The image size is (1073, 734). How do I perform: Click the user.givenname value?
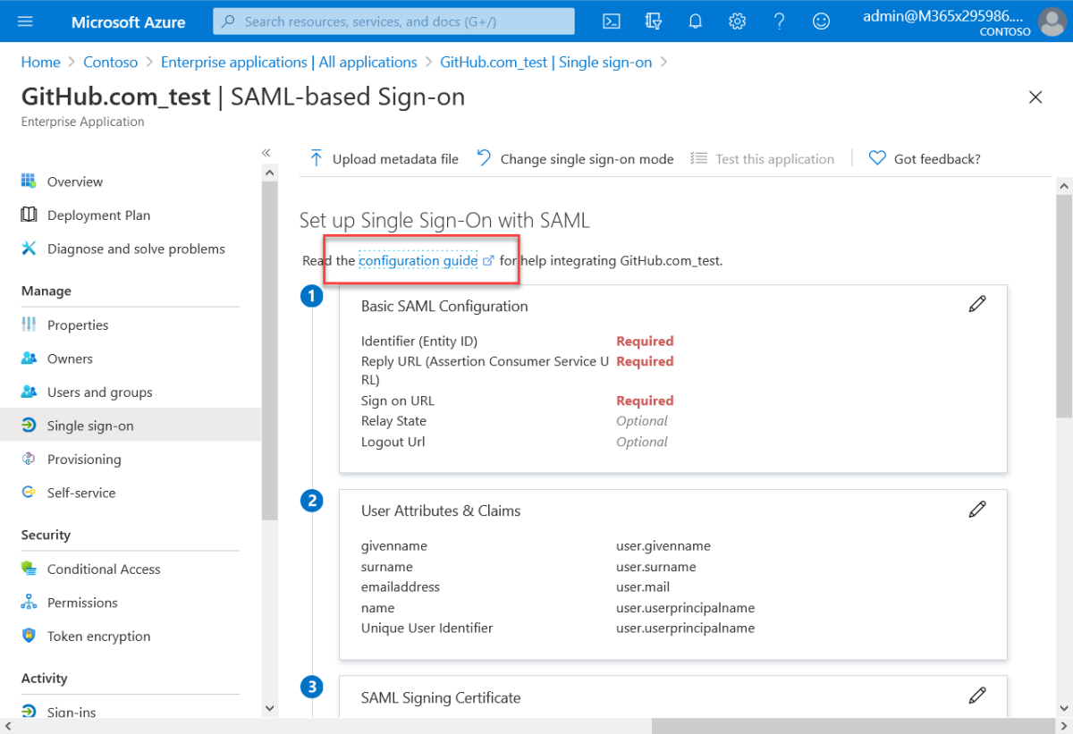click(663, 545)
